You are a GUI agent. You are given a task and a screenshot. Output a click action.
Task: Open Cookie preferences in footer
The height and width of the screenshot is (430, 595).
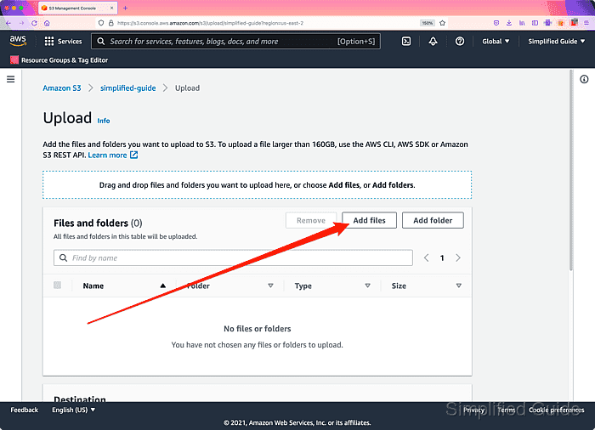coord(556,410)
